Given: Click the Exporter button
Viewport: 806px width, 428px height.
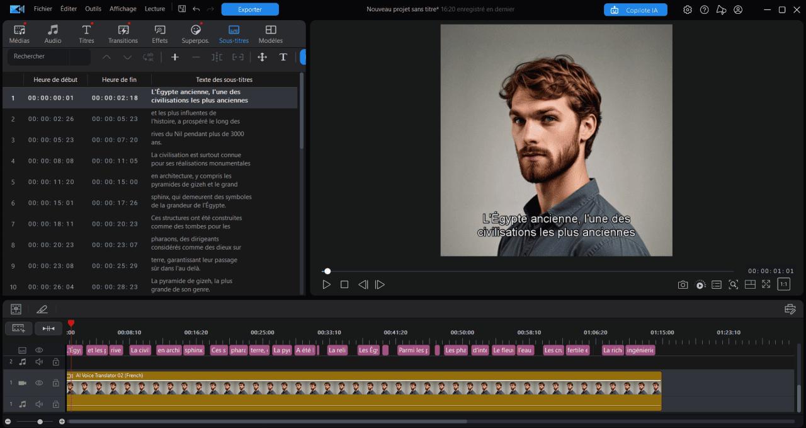Looking at the screenshot, I should [250, 9].
